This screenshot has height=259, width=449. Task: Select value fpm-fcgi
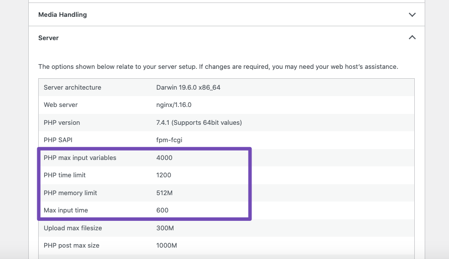pyautogui.click(x=169, y=140)
